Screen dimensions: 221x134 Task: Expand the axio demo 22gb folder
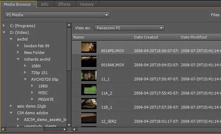pos(11,106)
